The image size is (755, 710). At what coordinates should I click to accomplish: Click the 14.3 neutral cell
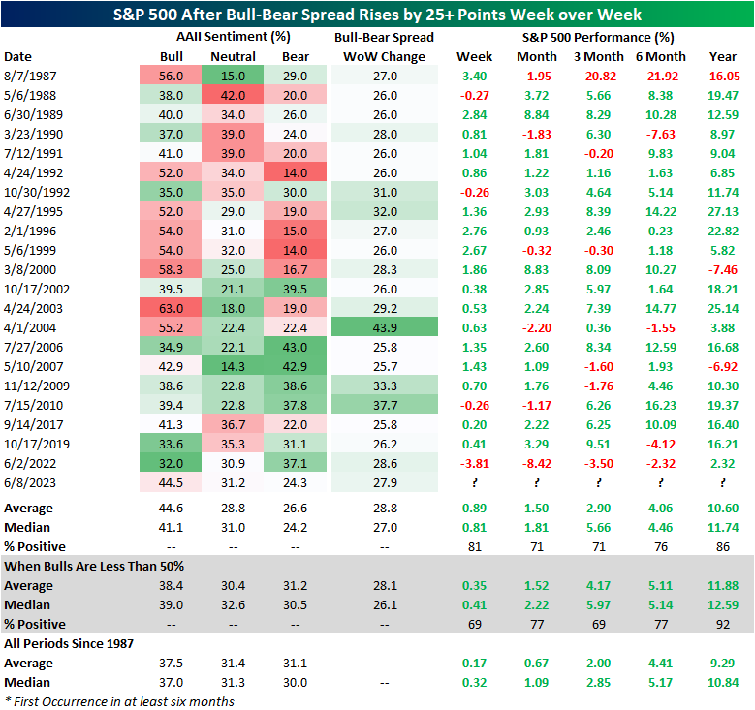click(233, 367)
